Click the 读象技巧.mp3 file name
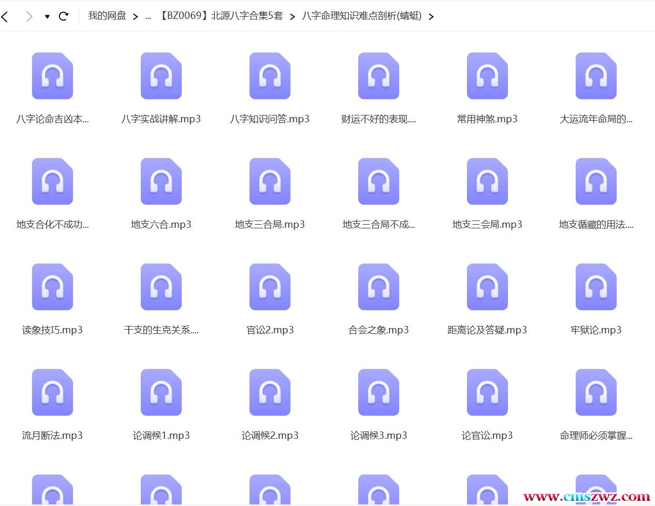Image resolution: width=655 pixels, height=506 pixels. pos(53,330)
